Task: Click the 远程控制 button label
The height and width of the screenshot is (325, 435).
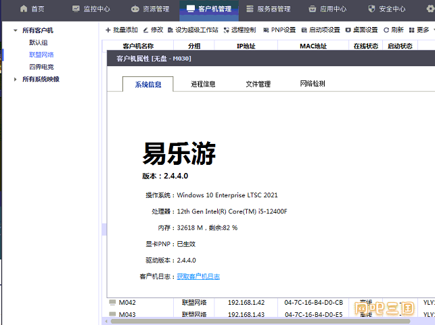Action: click(x=244, y=30)
